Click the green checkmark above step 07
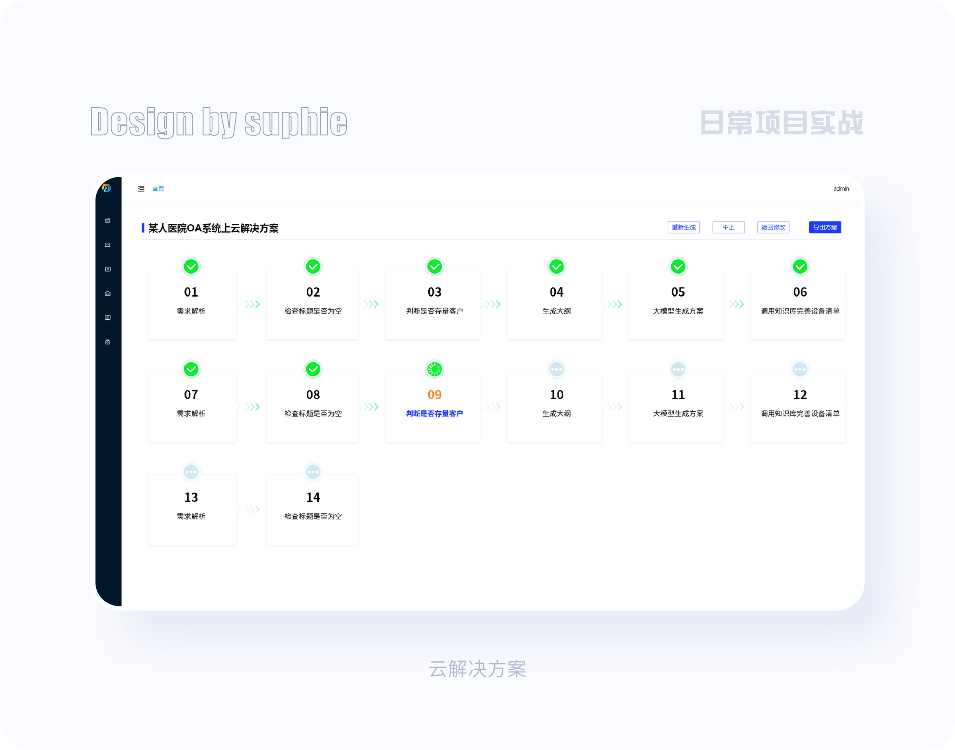The width and height of the screenshot is (955, 750). click(191, 369)
